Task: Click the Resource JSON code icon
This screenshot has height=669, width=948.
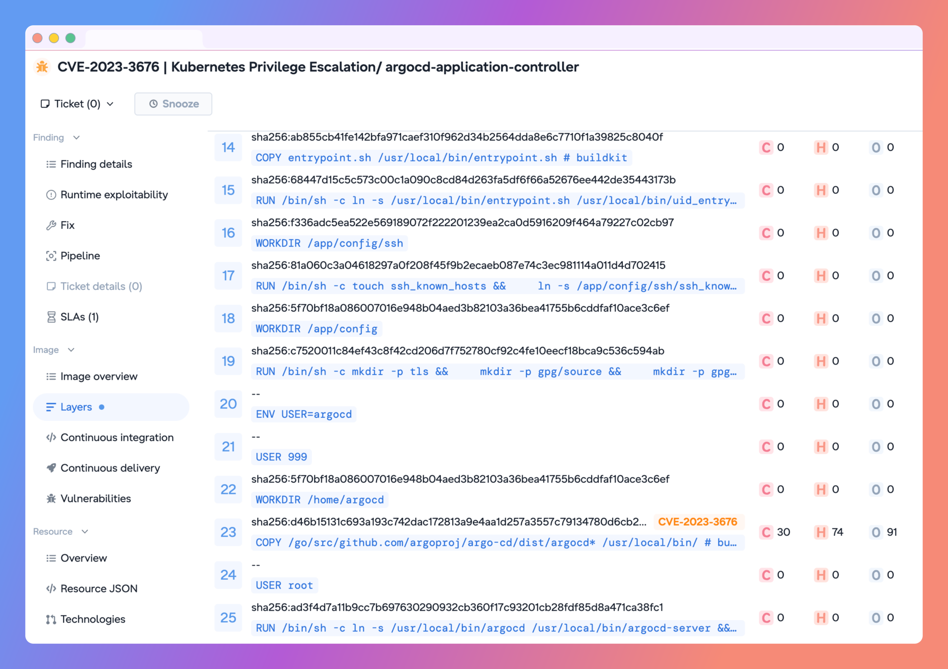Action: [51, 589]
